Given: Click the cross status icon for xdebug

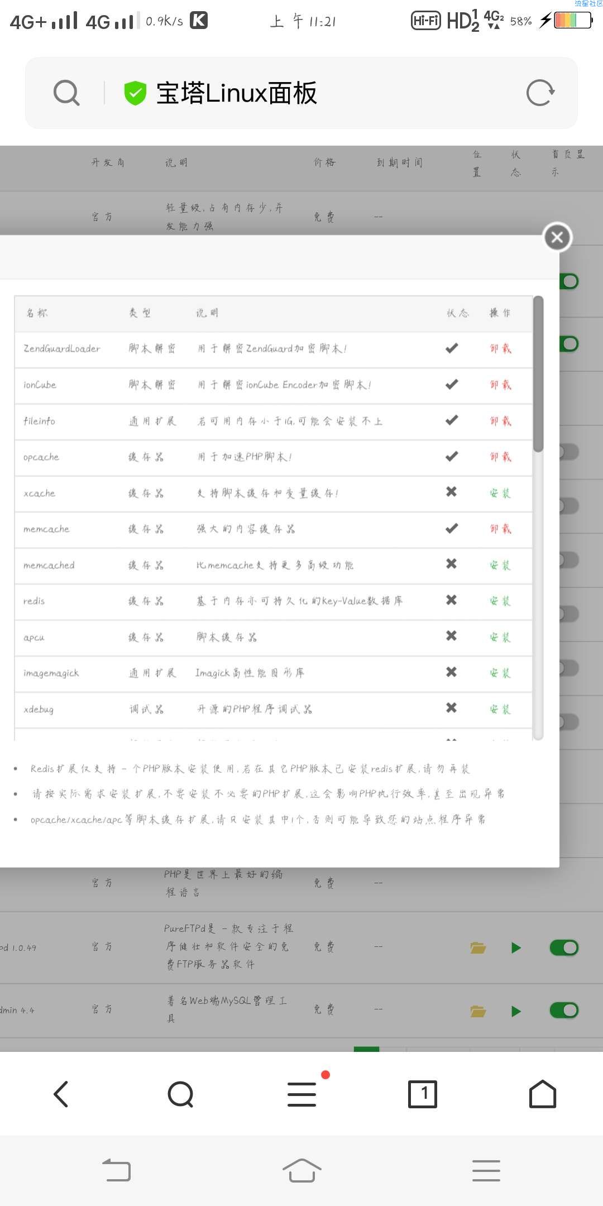Looking at the screenshot, I should click(x=452, y=708).
